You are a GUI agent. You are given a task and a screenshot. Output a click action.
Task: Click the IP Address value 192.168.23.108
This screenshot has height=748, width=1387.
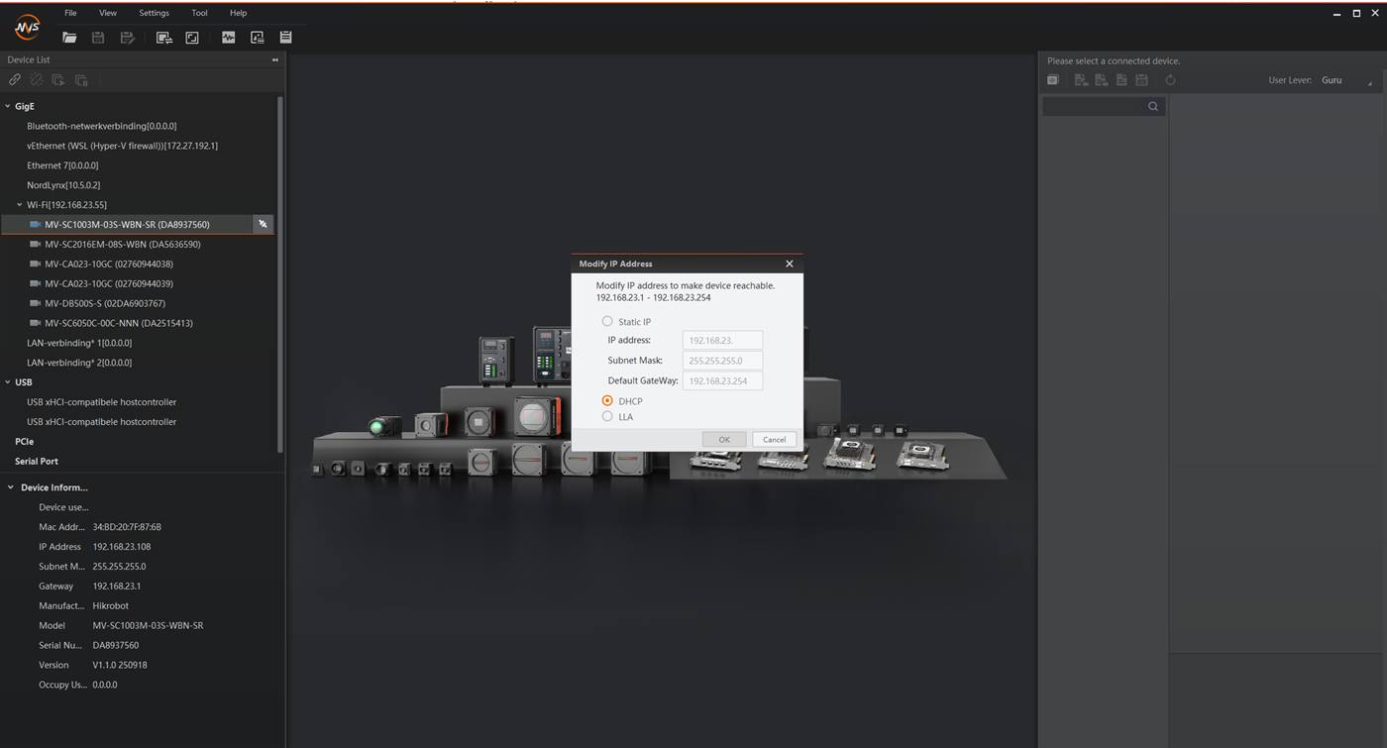tap(122, 547)
